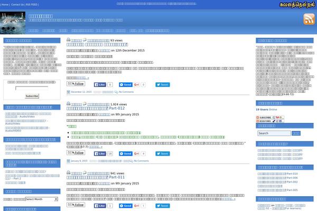Click the comment bubble icon on 941 views post

(x=85, y=172)
